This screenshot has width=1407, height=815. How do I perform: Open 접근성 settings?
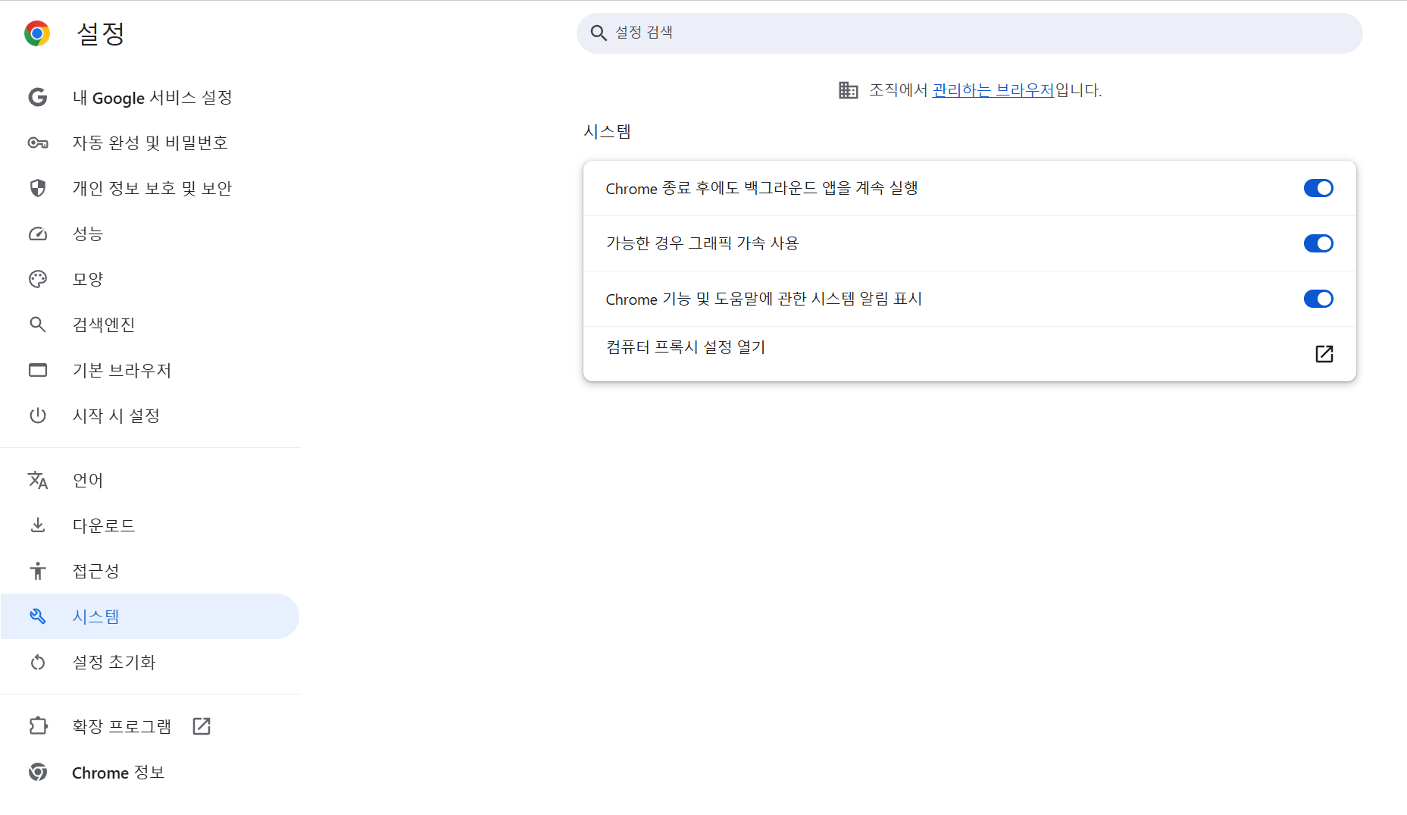[x=150, y=571]
